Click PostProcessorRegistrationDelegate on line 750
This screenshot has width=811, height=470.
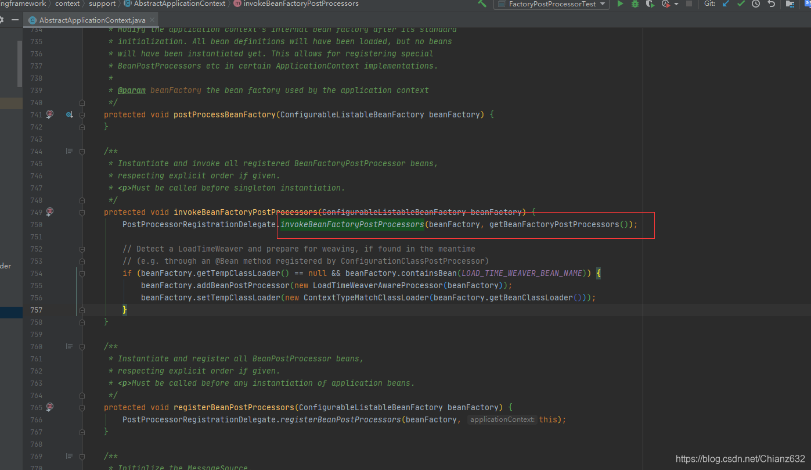(x=199, y=224)
